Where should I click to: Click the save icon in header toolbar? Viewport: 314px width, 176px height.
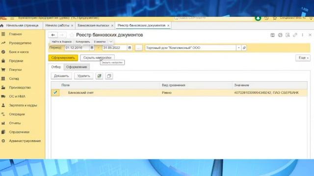tap(273, 35)
